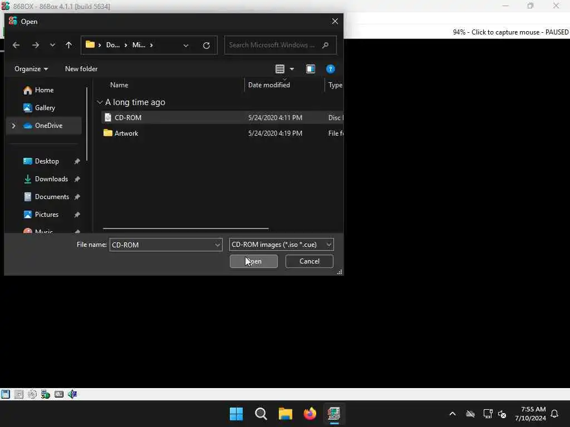The height and width of the screenshot is (427, 570).
Task: Select OneDrive in navigation pane
Action: (43, 126)
